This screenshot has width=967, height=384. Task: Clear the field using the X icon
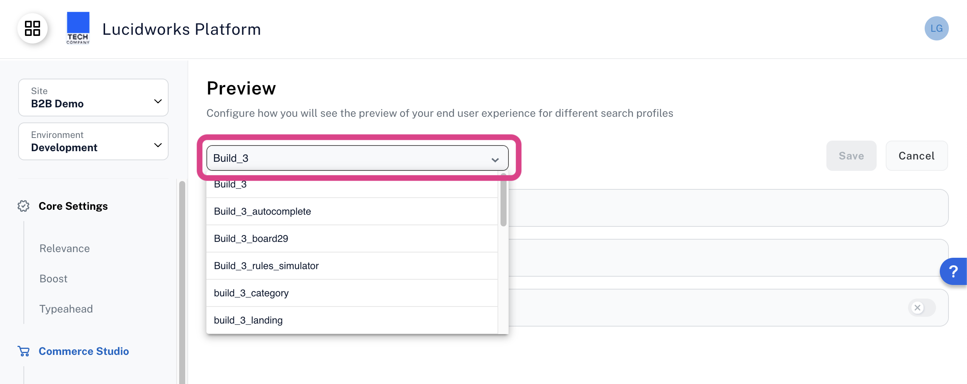(x=918, y=308)
